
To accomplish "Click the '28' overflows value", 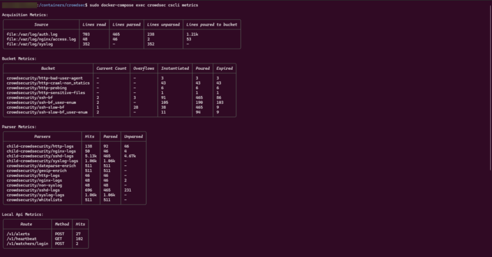I will pos(136,107).
